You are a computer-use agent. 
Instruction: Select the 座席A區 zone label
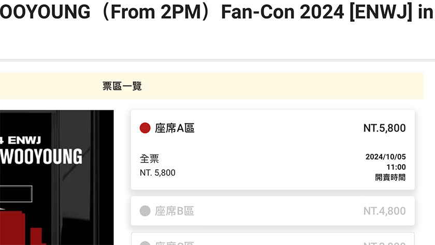[x=175, y=128]
